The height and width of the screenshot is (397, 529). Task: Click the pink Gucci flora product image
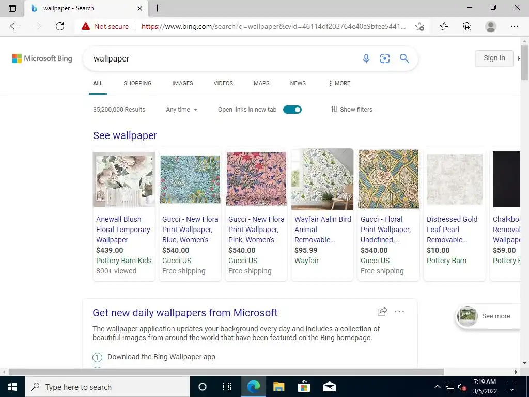(256, 178)
